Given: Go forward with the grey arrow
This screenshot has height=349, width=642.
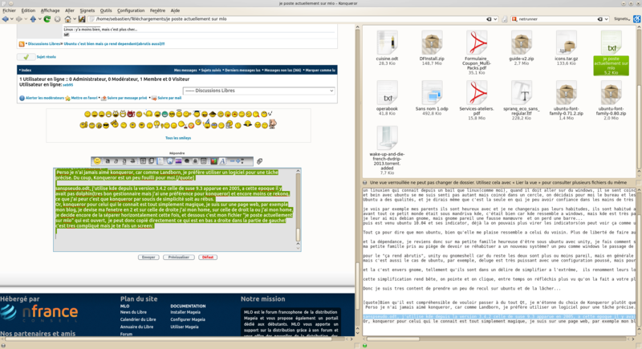Looking at the screenshot, I should tap(18, 18).
